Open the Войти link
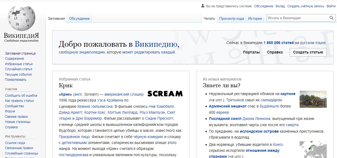This screenshot has height=158, width=337. click(x=331, y=6)
